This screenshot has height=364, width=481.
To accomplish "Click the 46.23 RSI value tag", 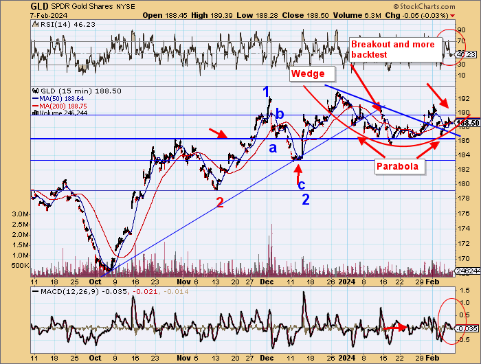I will point(466,54).
